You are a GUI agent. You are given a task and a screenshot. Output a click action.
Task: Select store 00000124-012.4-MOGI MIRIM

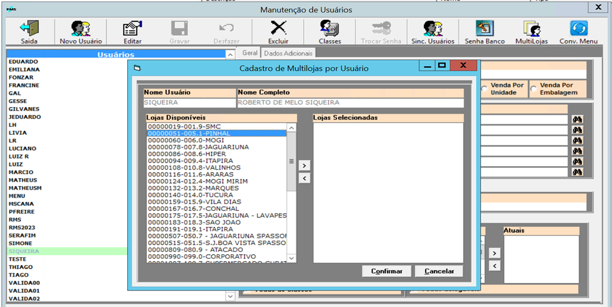(x=217, y=182)
